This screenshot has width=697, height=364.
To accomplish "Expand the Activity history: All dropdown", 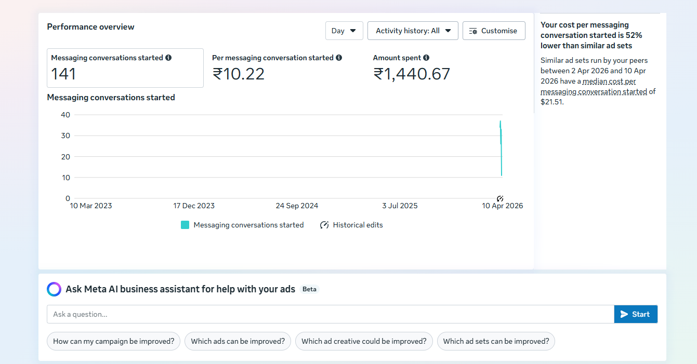I will (413, 31).
